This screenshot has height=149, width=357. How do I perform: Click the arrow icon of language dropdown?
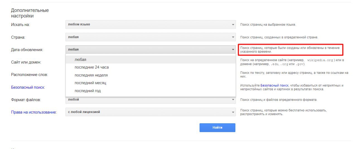click(233, 25)
